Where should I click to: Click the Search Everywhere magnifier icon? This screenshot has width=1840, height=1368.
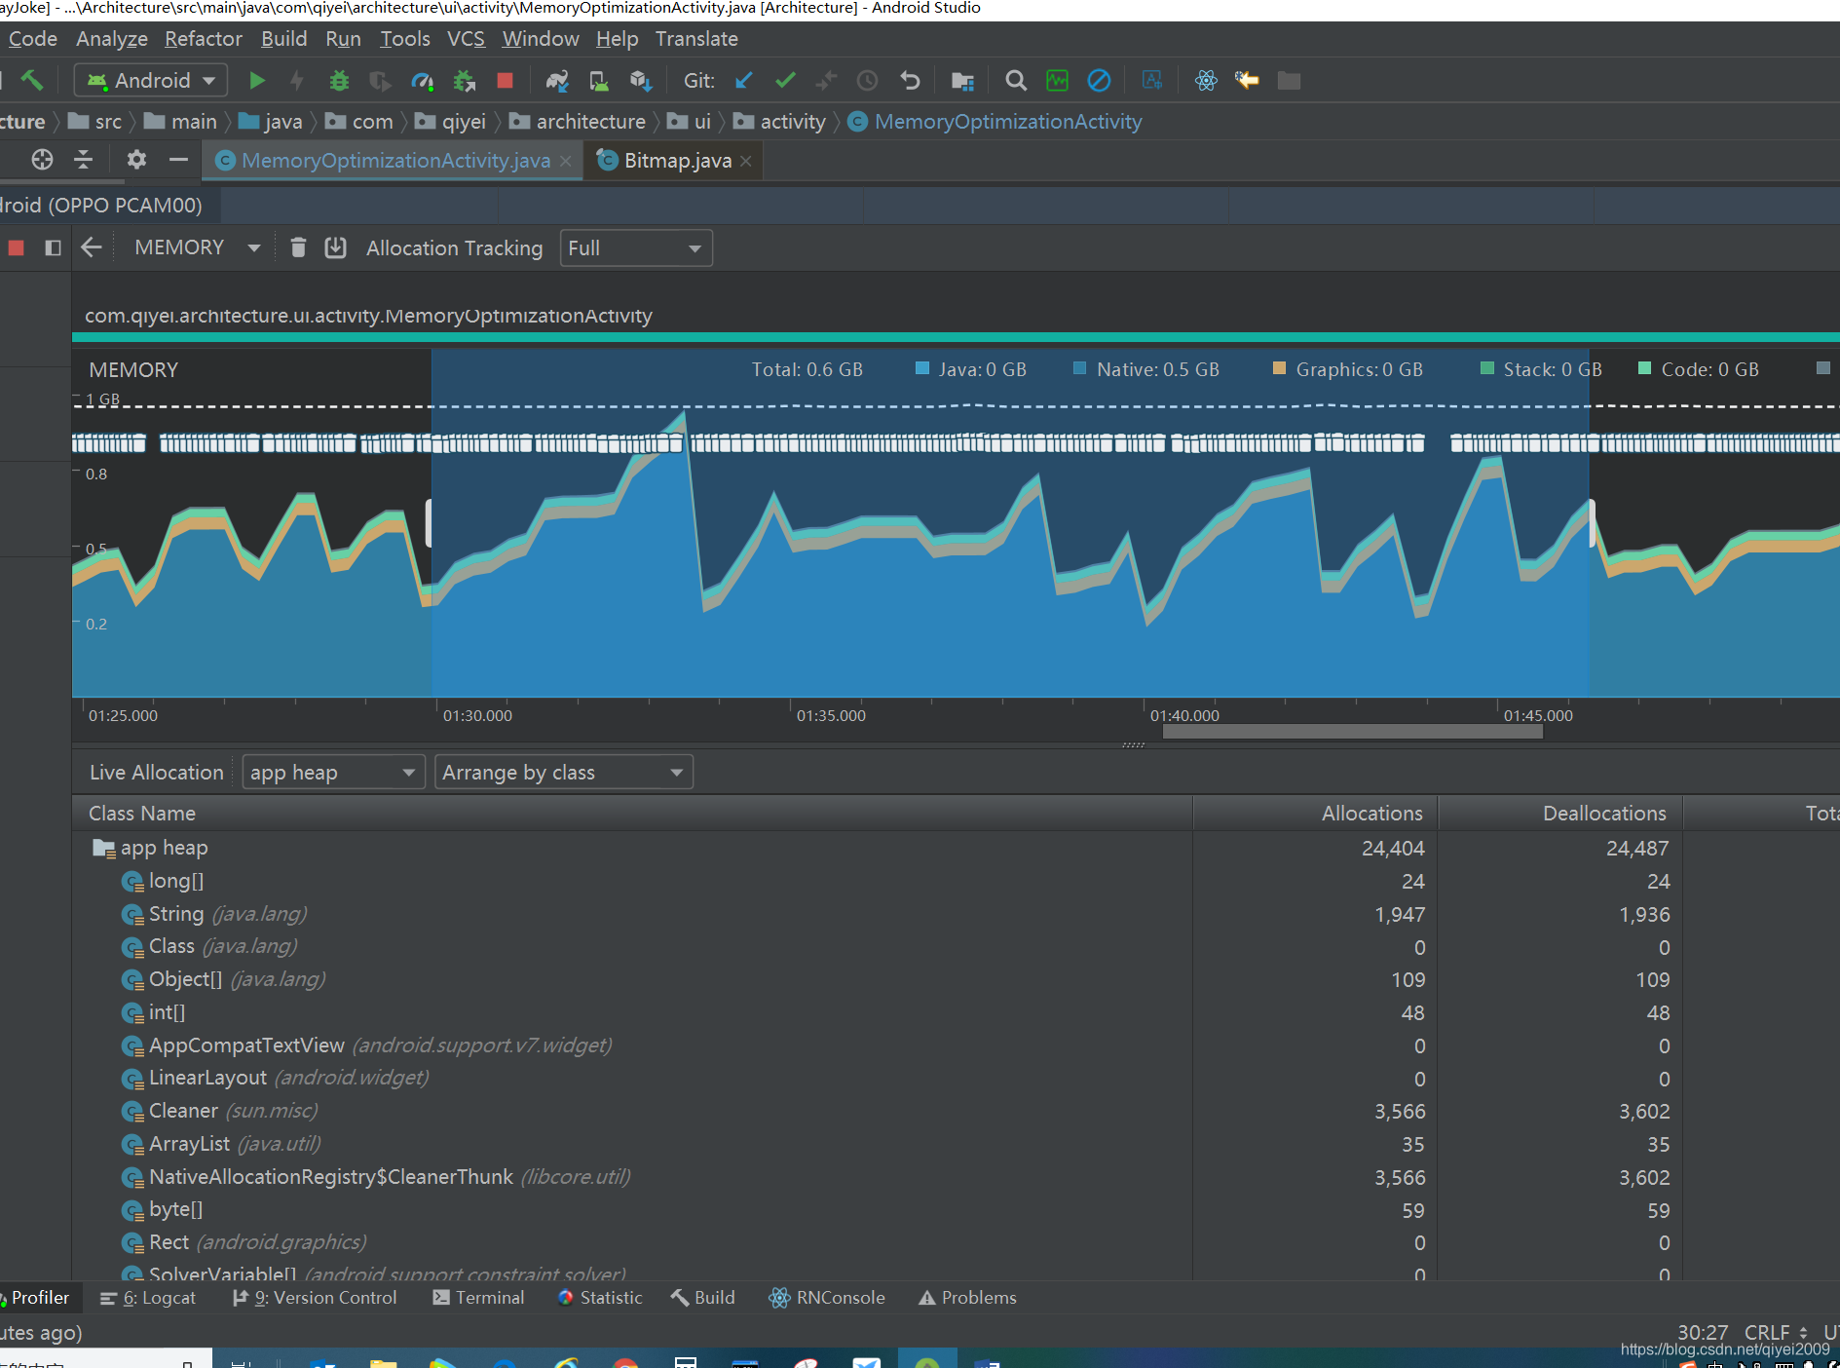click(x=1016, y=81)
